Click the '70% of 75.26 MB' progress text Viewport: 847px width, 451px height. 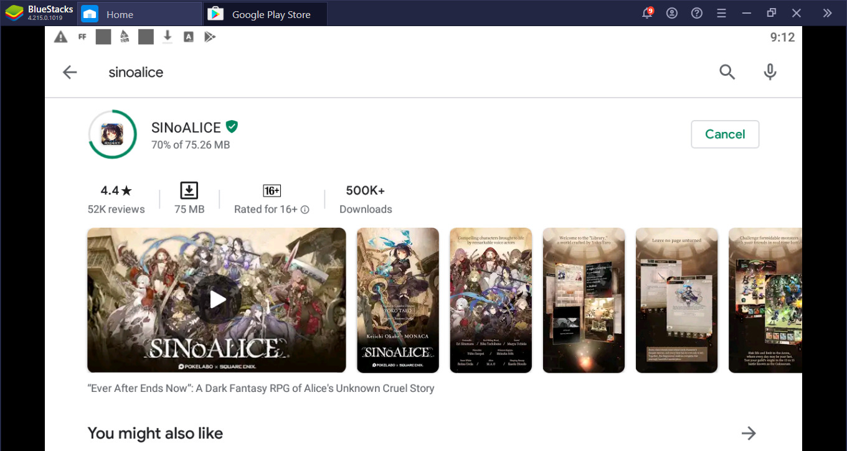[x=191, y=145]
